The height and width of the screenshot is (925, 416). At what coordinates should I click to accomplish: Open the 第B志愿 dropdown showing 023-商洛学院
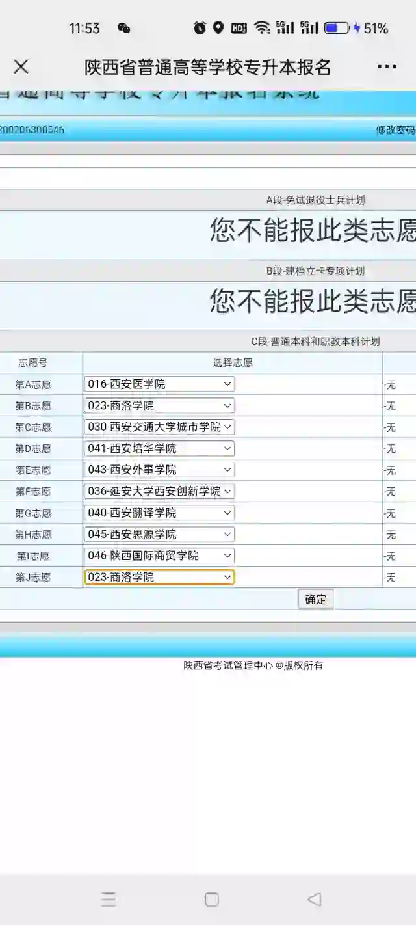(x=159, y=406)
